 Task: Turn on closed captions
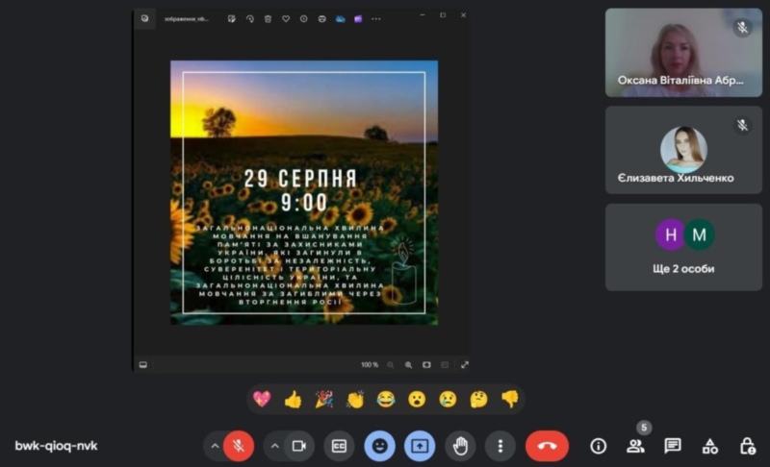tap(339, 446)
